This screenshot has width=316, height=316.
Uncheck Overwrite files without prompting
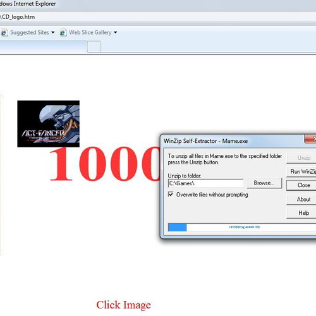171,194
